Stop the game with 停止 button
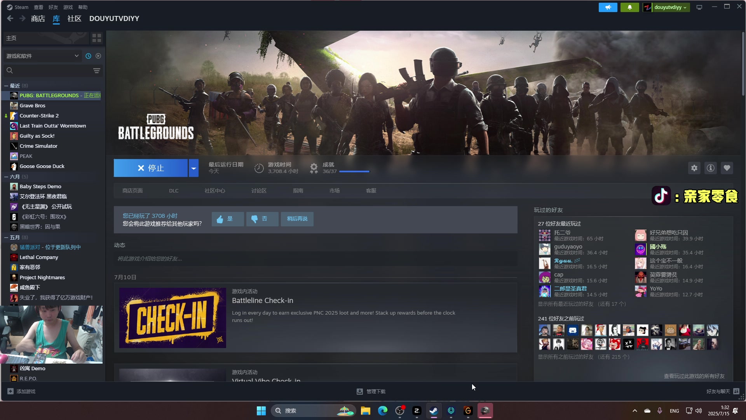Image resolution: width=746 pixels, height=420 pixels. click(x=151, y=168)
